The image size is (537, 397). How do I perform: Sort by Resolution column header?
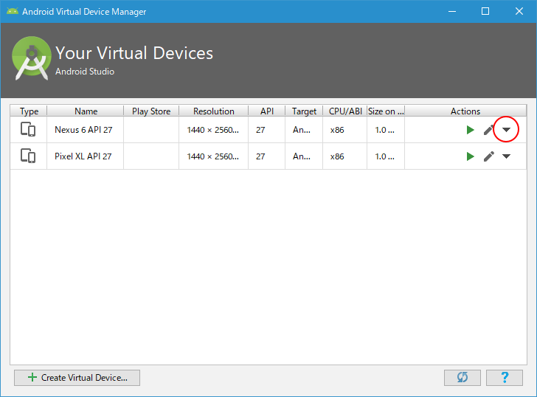click(214, 111)
